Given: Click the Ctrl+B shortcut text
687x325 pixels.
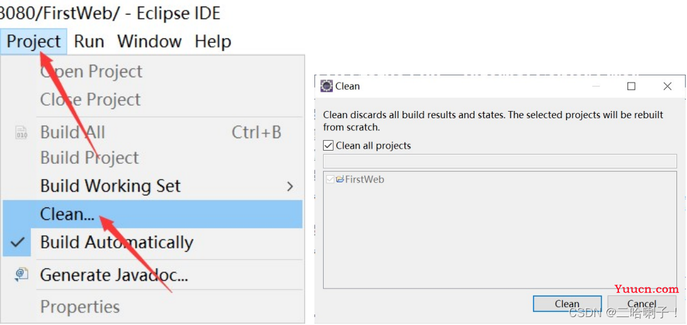Looking at the screenshot, I should pyautogui.click(x=256, y=132).
